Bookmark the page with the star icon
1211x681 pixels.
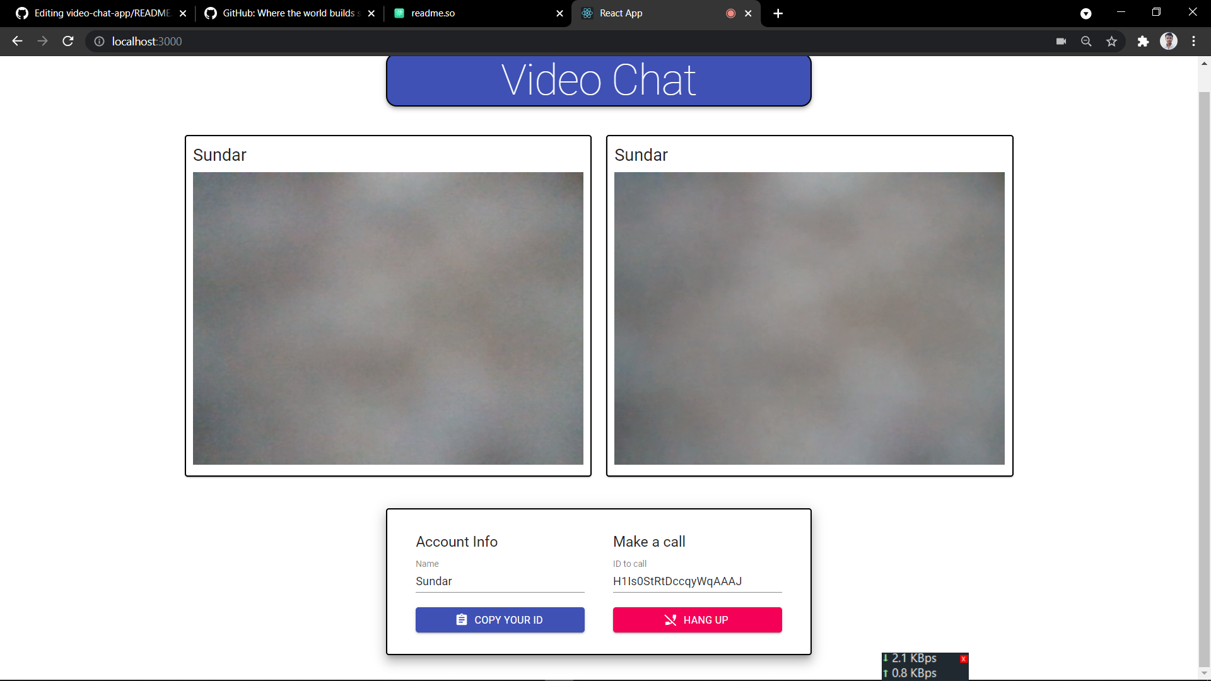pyautogui.click(x=1111, y=41)
